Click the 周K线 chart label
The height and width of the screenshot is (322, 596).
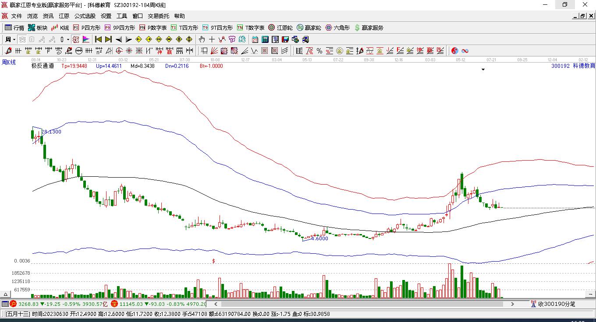pos(9,62)
